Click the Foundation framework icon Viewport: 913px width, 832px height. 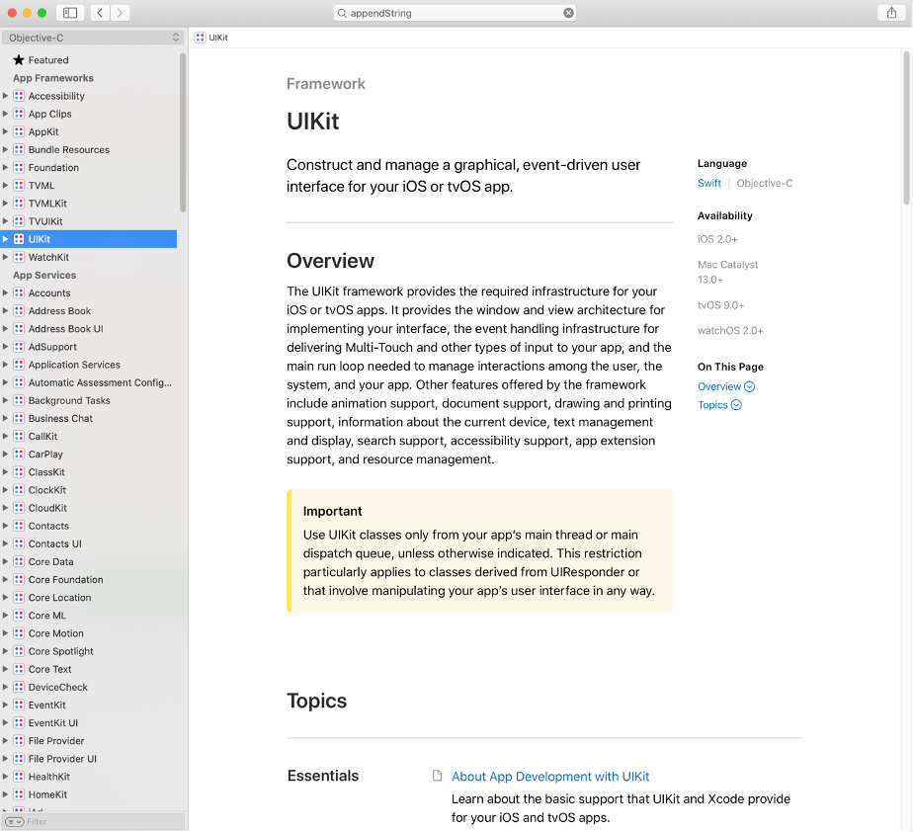[x=19, y=168]
